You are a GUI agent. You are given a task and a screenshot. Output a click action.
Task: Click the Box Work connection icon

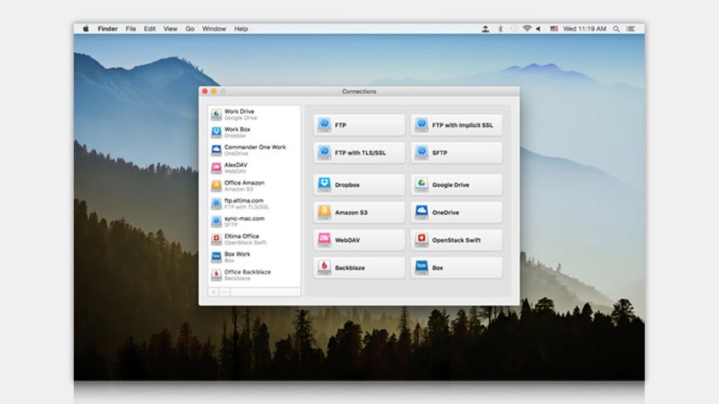(216, 257)
